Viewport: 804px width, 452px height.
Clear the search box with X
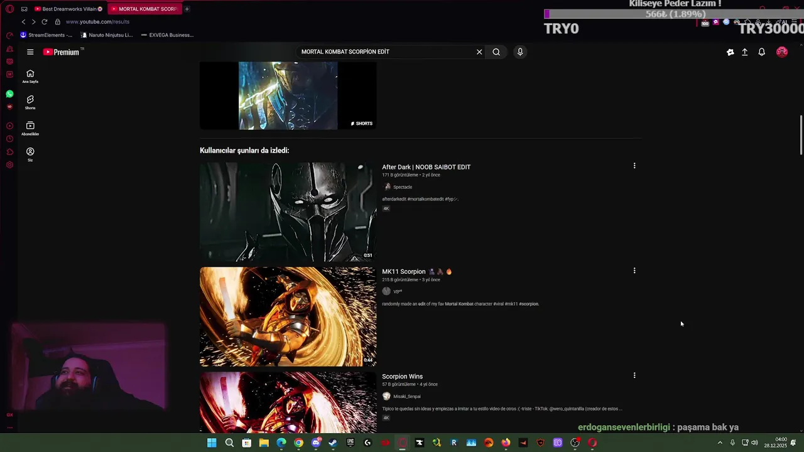pos(479,52)
